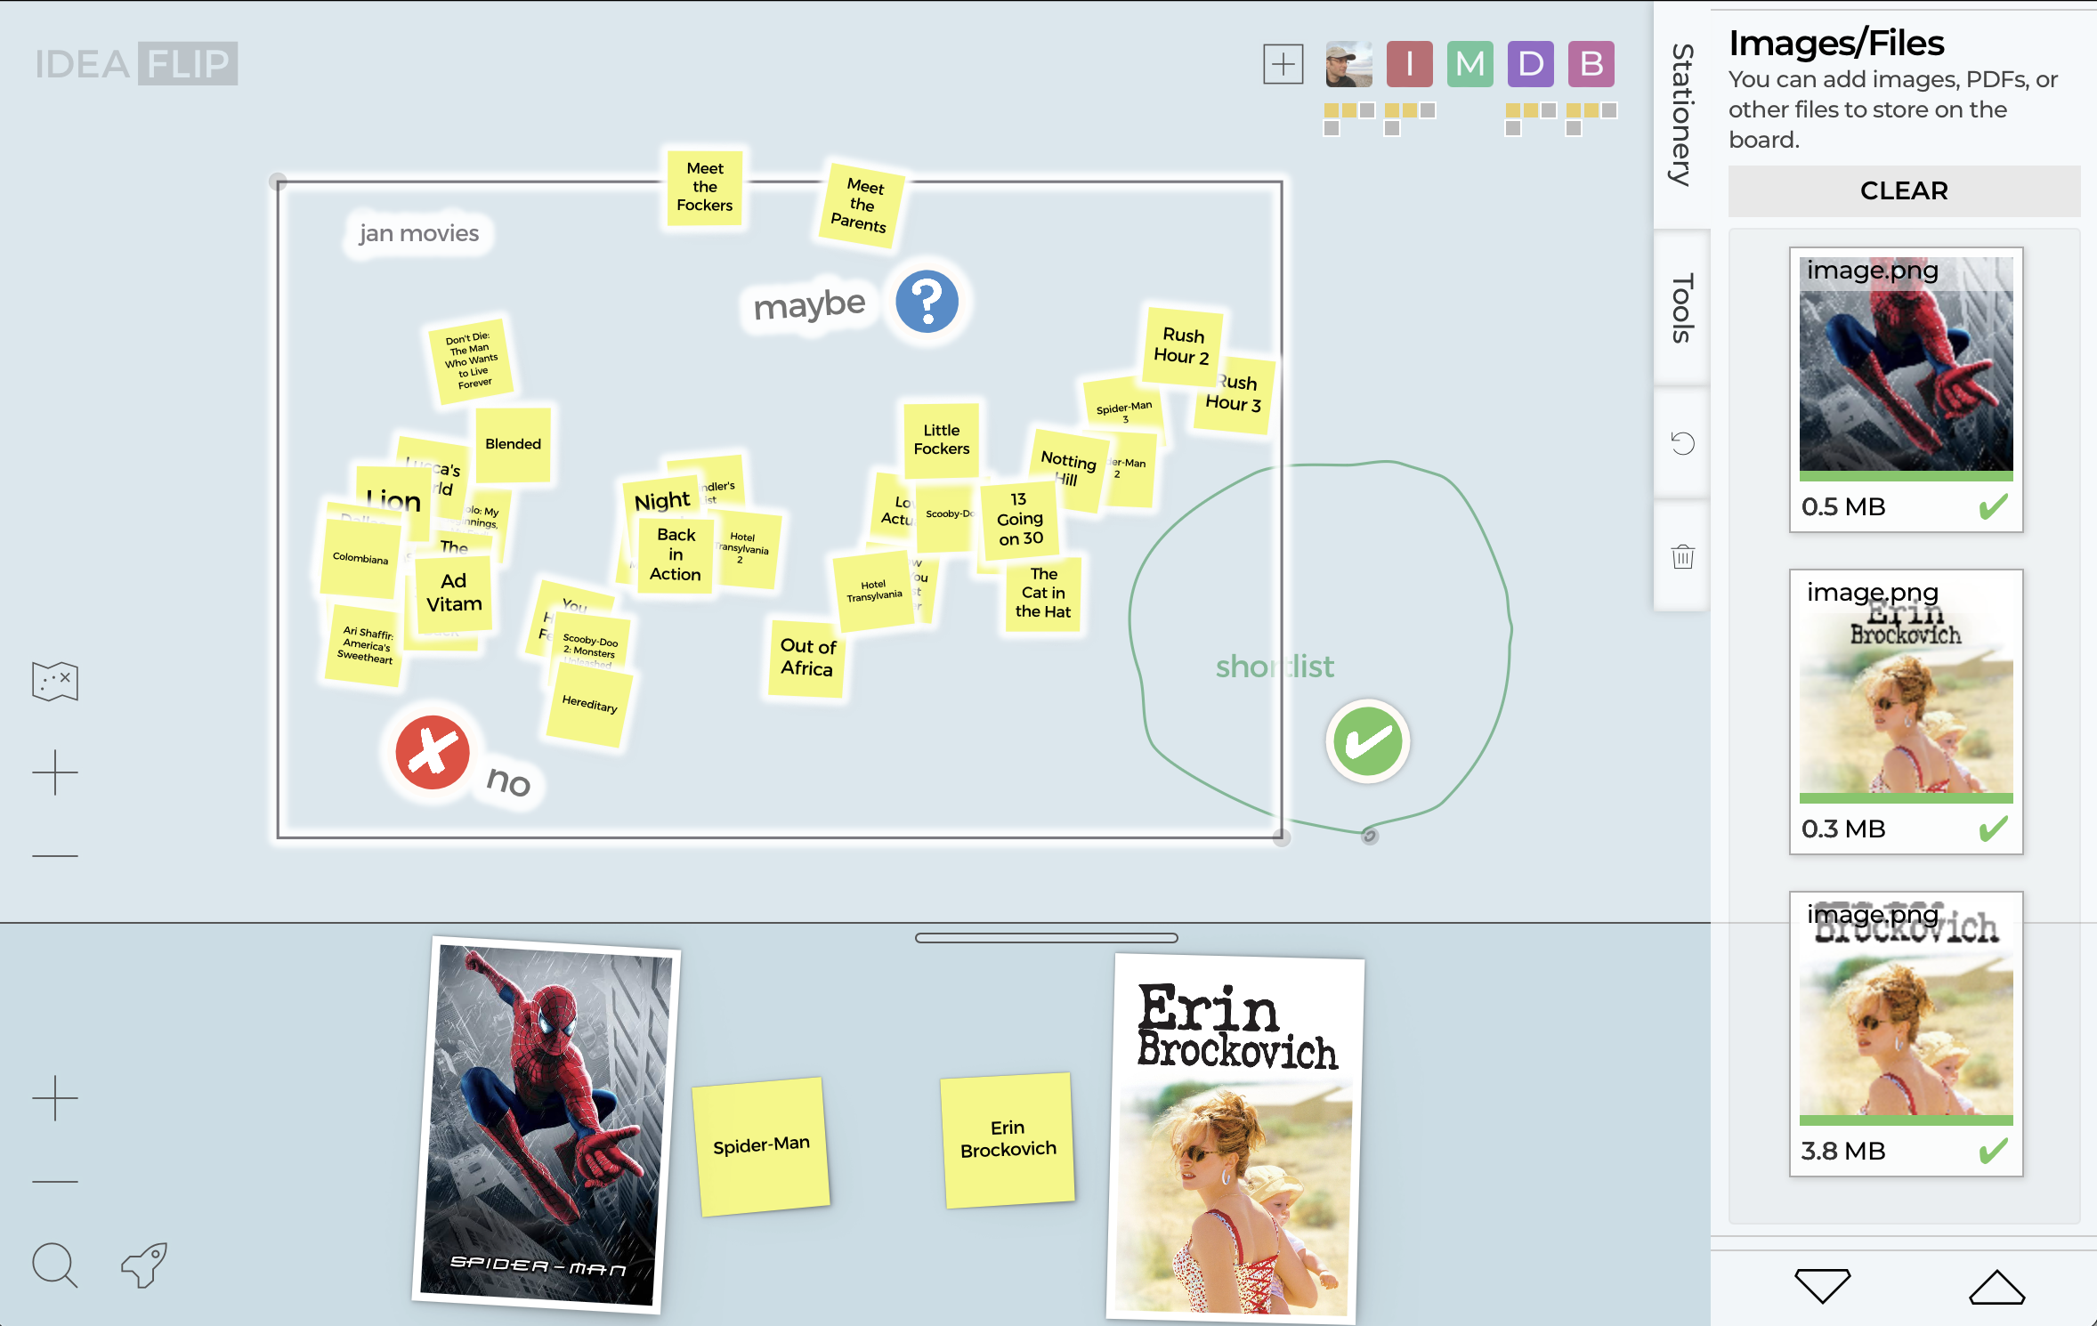Click the Spider-Man poster in the tray
This screenshot has height=1326, width=2097.
tap(546, 1125)
